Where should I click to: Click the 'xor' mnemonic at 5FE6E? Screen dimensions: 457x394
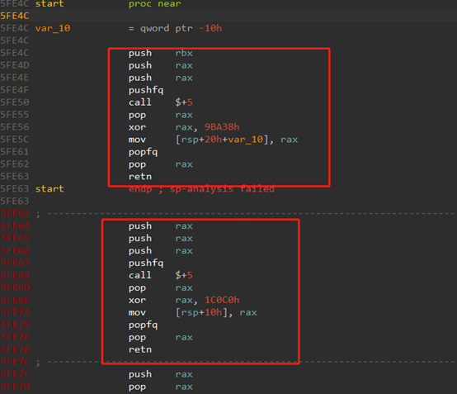[x=137, y=300]
